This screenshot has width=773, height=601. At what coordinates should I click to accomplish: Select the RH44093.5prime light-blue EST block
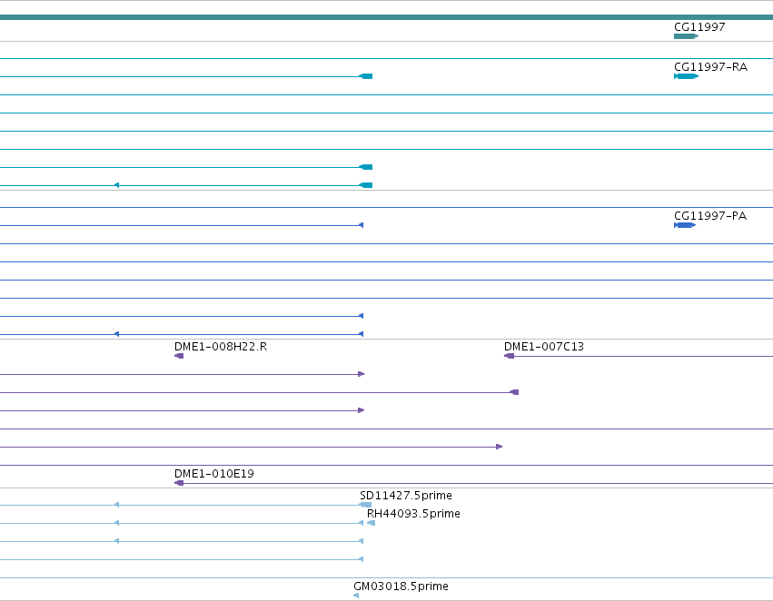(372, 523)
